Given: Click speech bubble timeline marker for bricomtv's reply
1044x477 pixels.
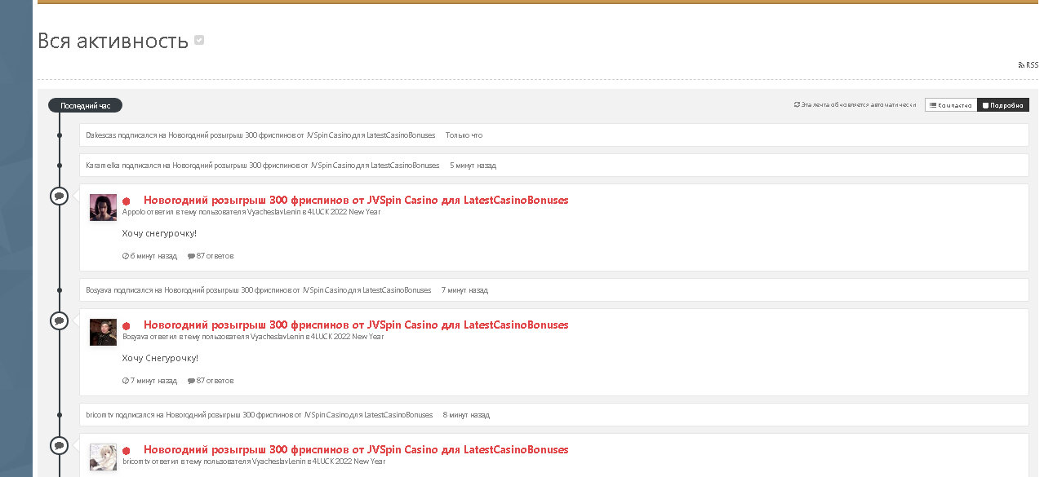Looking at the screenshot, I should (x=59, y=445).
